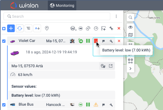163x110 pixels.
Task: Toggle the map visibility eye icon
Action: (x=130, y=27)
